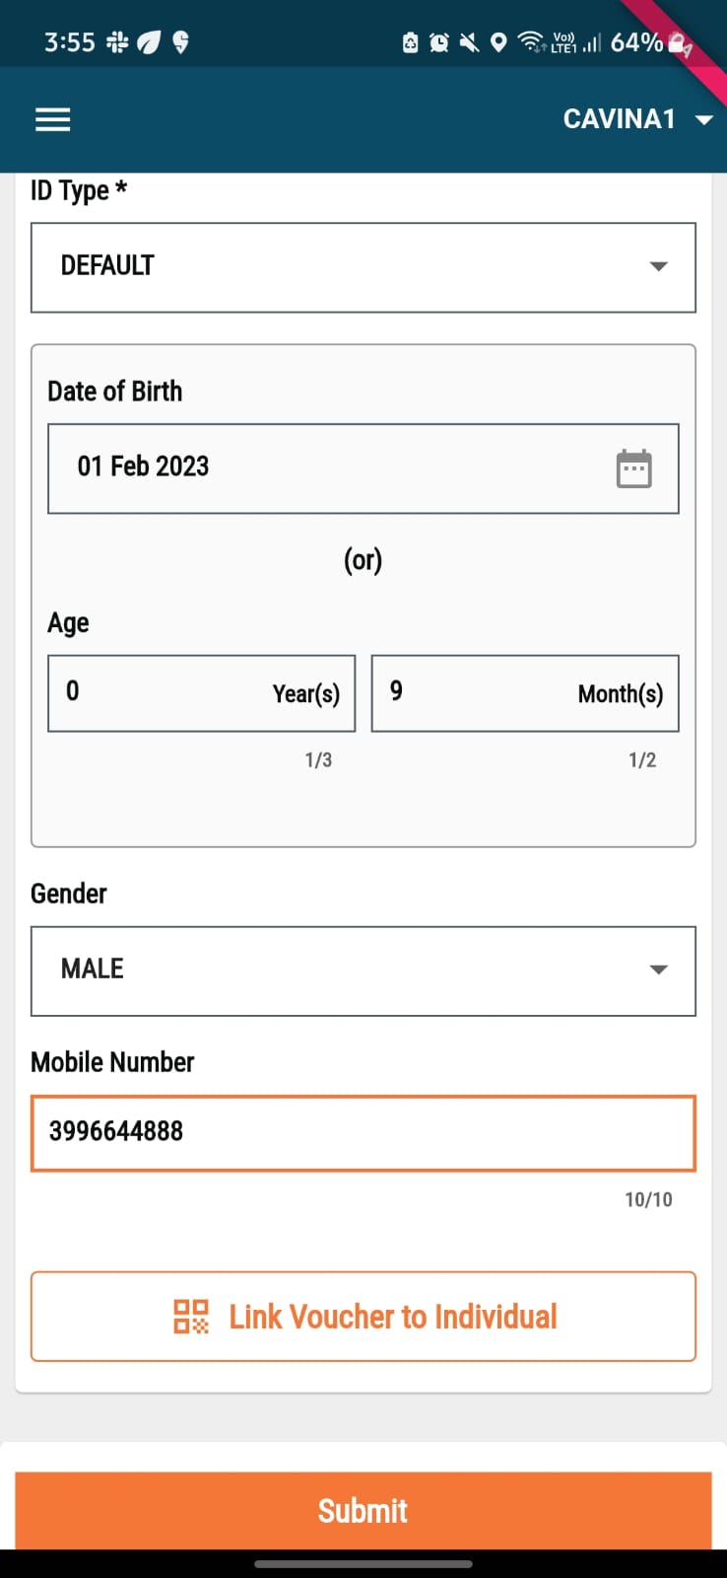
Task: Tap the location pin status icon
Action: pos(498,42)
